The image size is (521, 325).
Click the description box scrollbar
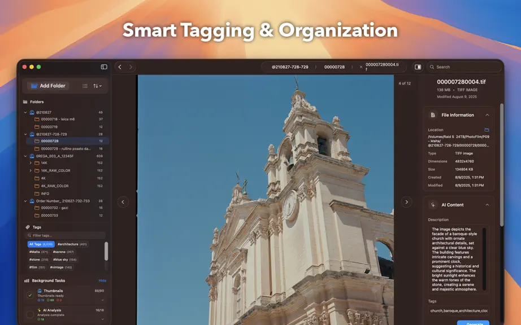point(484,258)
